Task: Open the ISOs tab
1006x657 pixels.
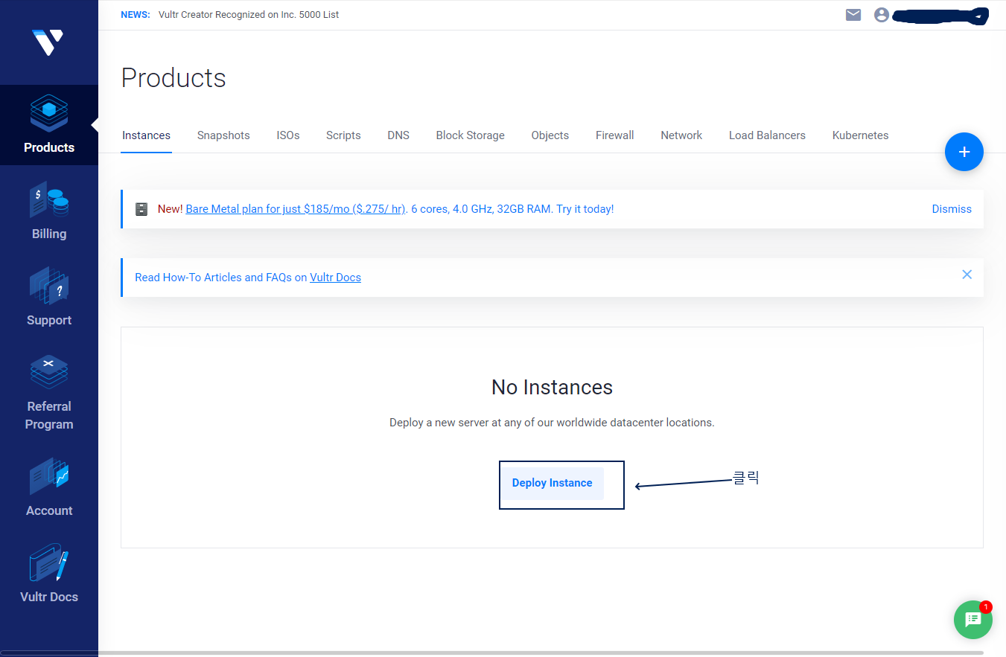Action: coord(288,135)
